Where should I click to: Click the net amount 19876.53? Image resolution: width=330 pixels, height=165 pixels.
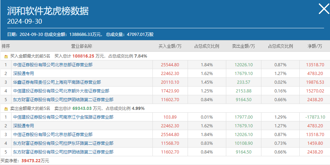pos(315,82)
